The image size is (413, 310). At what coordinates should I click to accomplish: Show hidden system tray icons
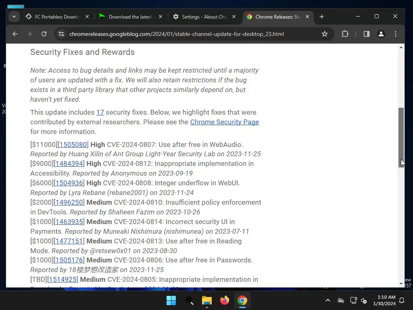(328, 300)
